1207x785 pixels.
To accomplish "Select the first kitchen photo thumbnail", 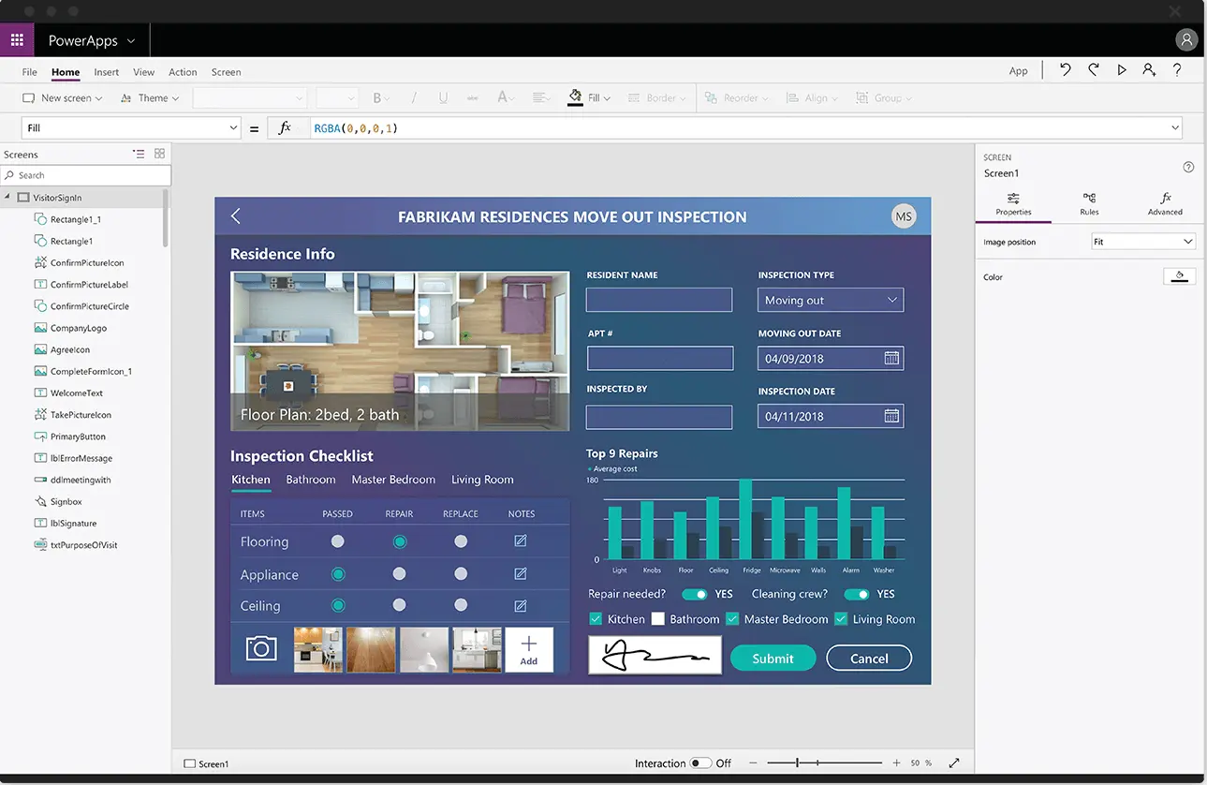I will click(x=318, y=650).
